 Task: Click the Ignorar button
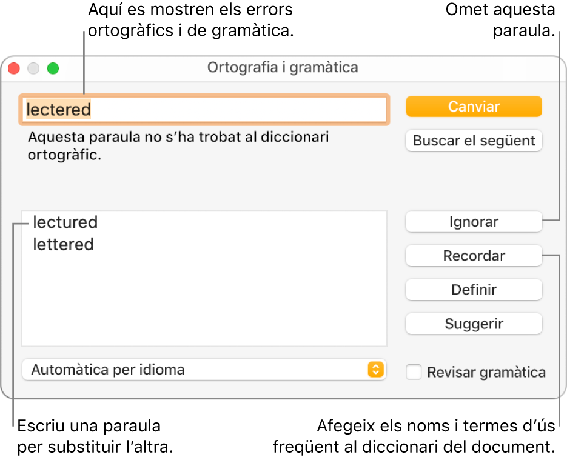[474, 222]
